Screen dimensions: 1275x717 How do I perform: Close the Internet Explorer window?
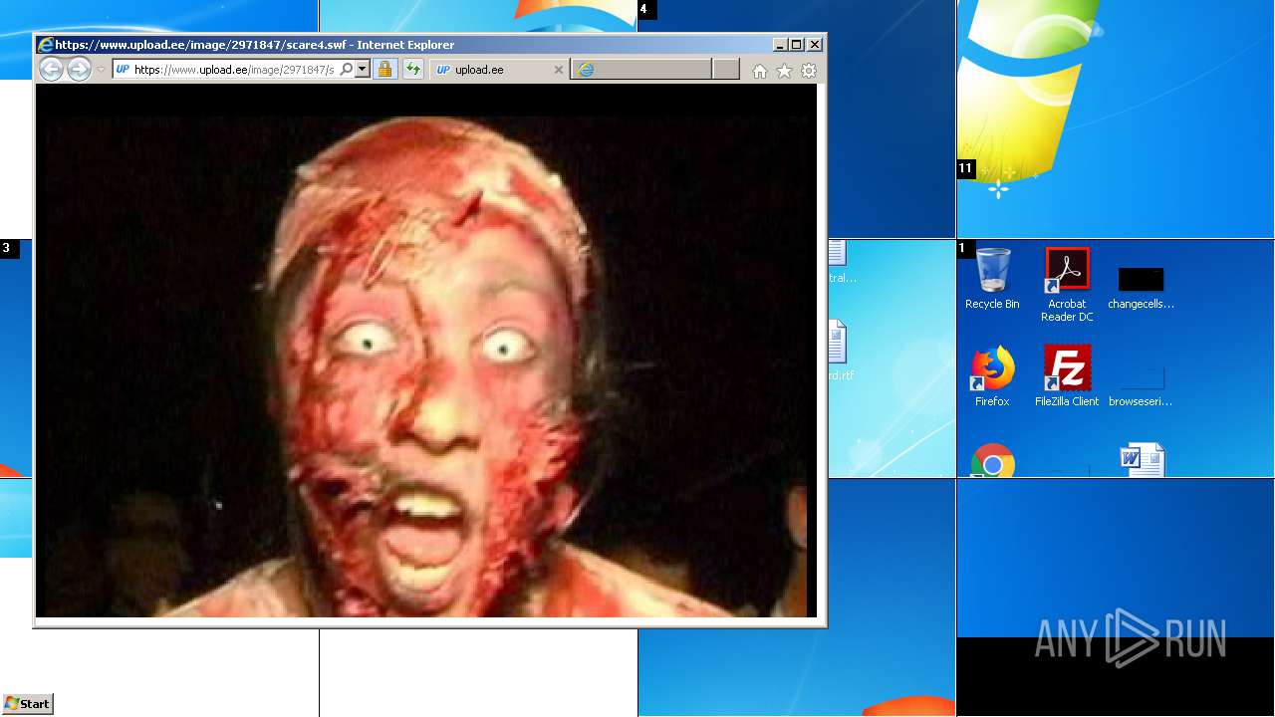click(x=815, y=45)
